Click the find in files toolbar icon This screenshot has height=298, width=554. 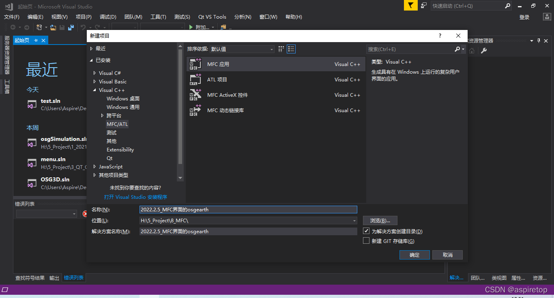pos(223,27)
